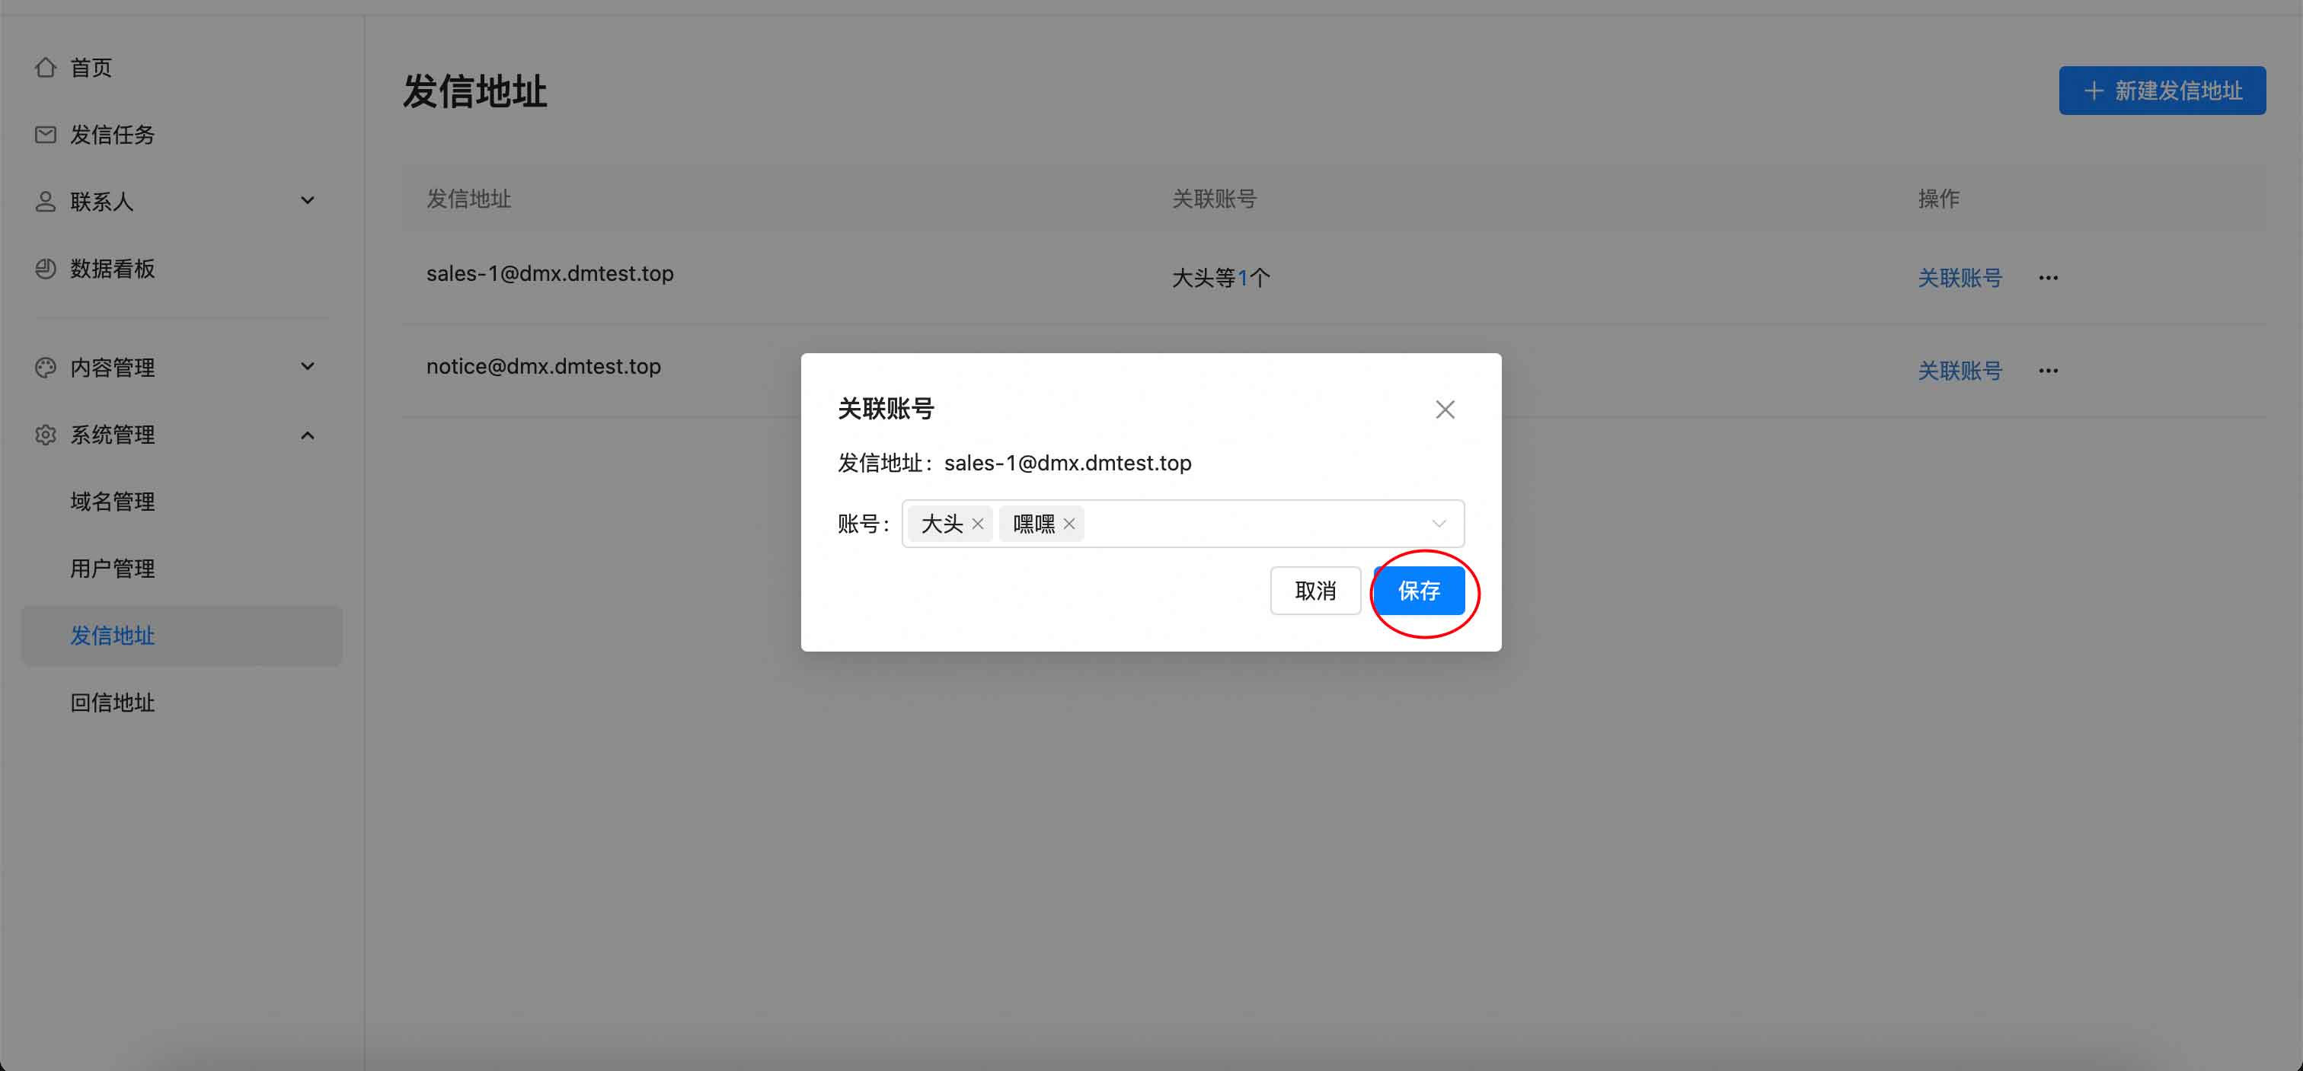Open the 用户管理 menu item

click(x=113, y=569)
